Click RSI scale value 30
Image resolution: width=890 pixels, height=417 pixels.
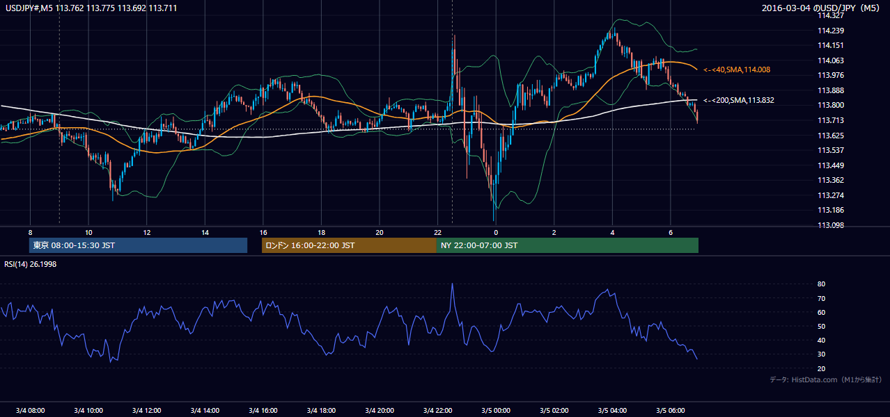[821, 354]
